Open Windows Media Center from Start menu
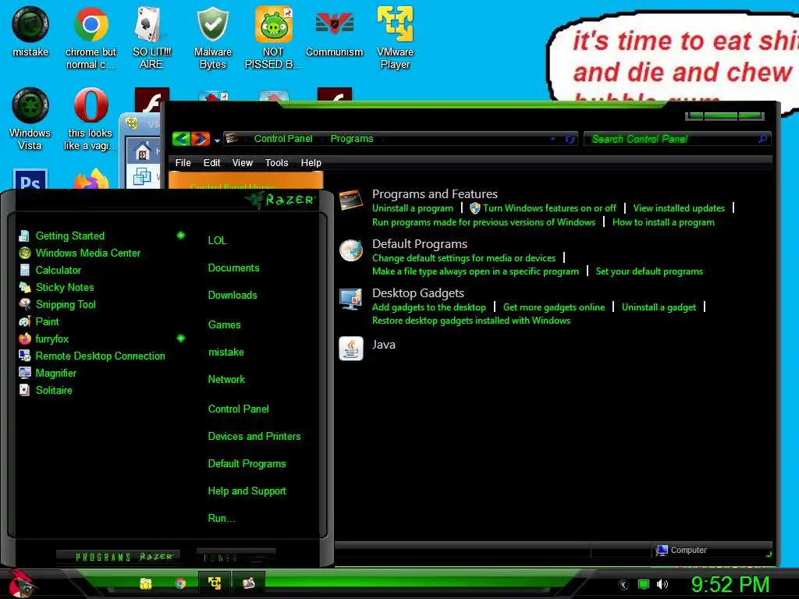Viewport: 799px width, 599px height. (x=87, y=253)
